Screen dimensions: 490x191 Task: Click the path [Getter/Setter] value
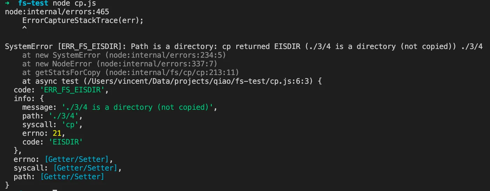point(72,177)
